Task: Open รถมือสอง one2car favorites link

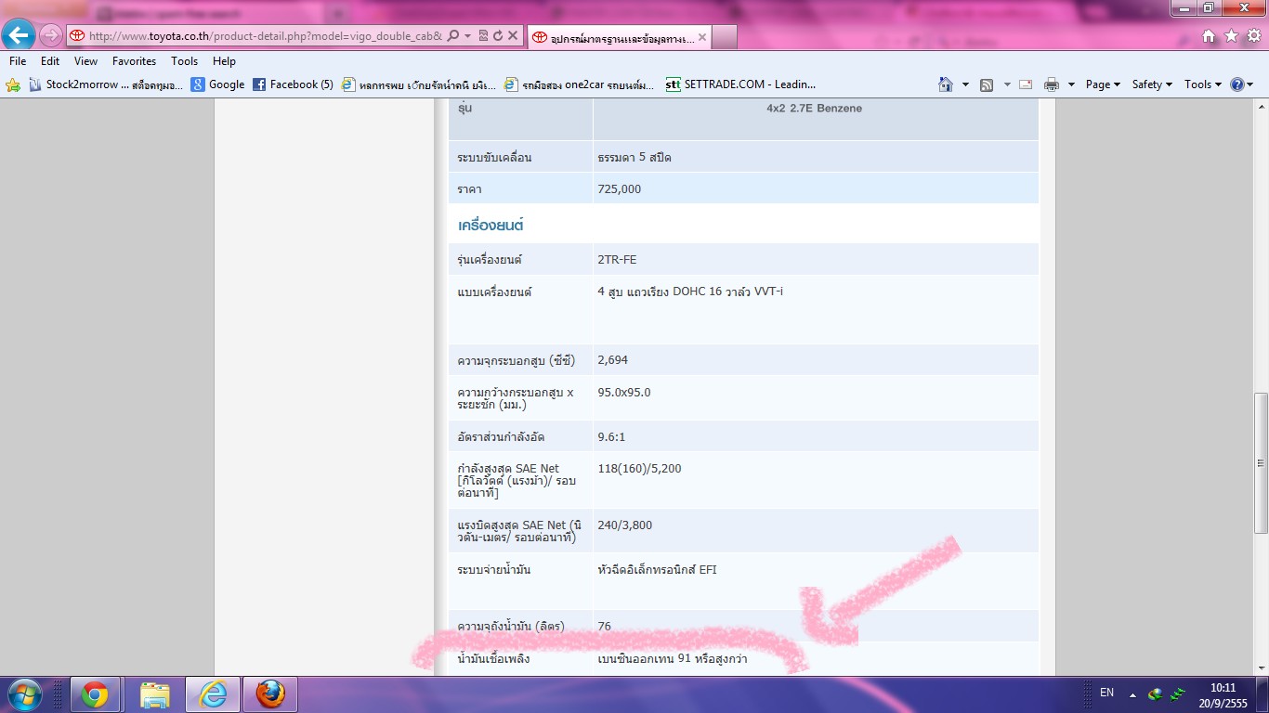Action: (579, 84)
